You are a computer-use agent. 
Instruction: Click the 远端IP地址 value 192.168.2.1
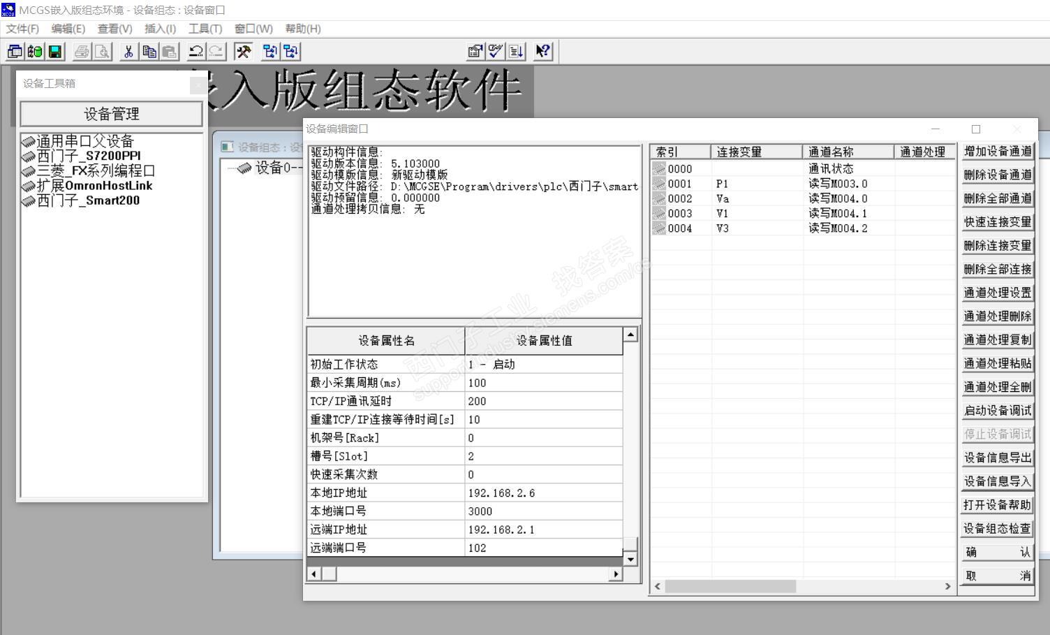point(544,530)
